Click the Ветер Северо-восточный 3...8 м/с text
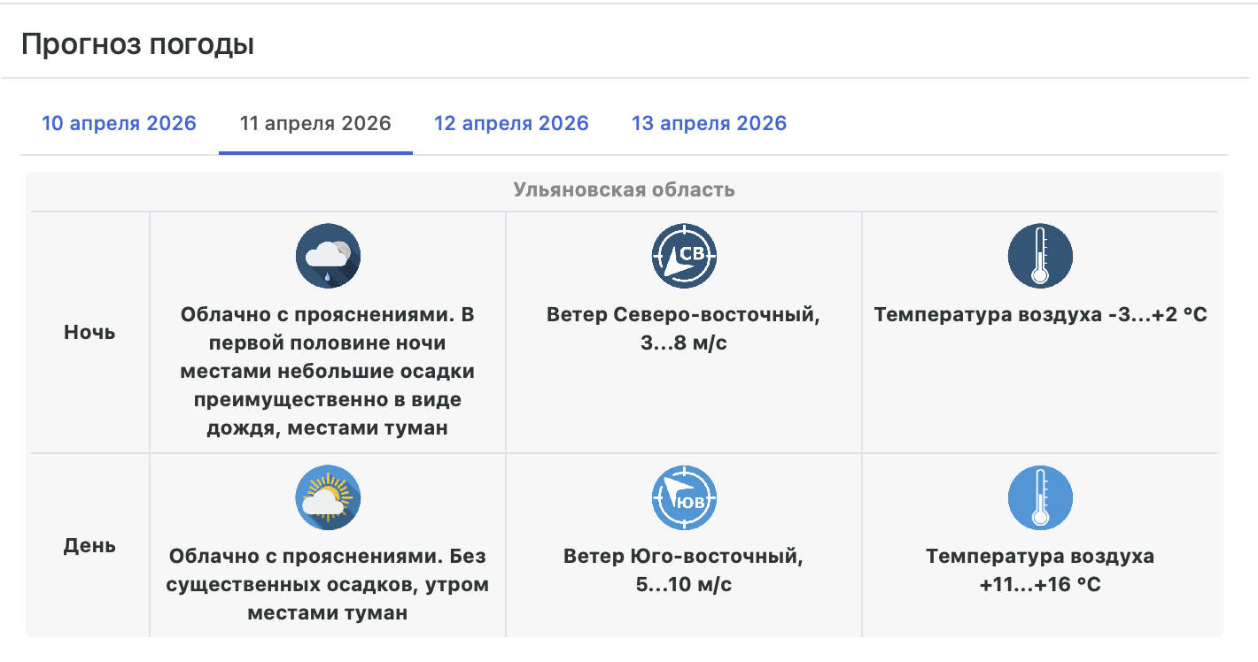The image size is (1258, 662). coord(684,328)
